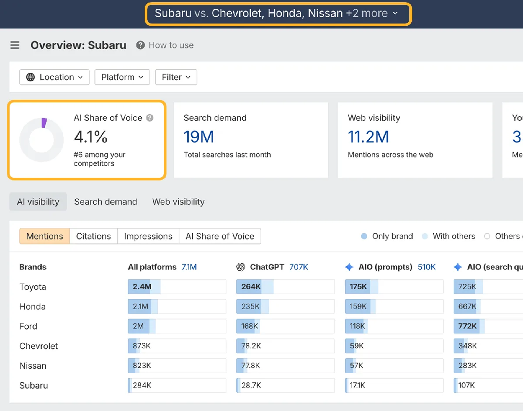This screenshot has height=411, width=523.
Task: Click Chevrolet's AIO search 348K bar
Action: click(x=488, y=346)
